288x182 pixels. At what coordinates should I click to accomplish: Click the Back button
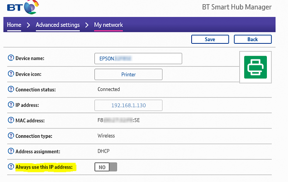[253, 39]
